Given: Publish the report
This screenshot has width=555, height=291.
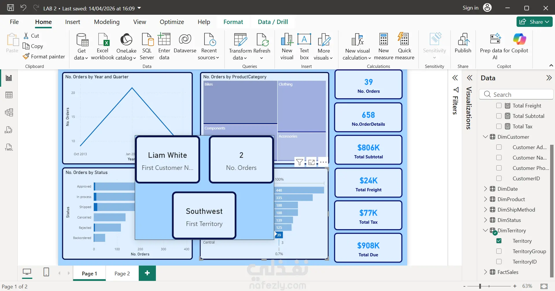Looking at the screenshot, I should (463, 43).
